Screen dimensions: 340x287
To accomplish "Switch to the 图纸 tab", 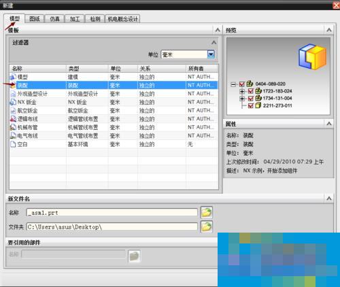I will tap(35, 19).
